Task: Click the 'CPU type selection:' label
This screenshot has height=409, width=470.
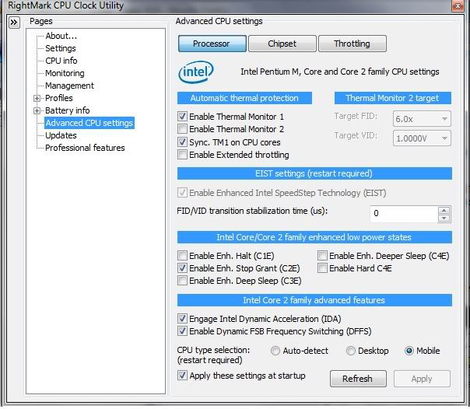Action: [x=213, y=351]
